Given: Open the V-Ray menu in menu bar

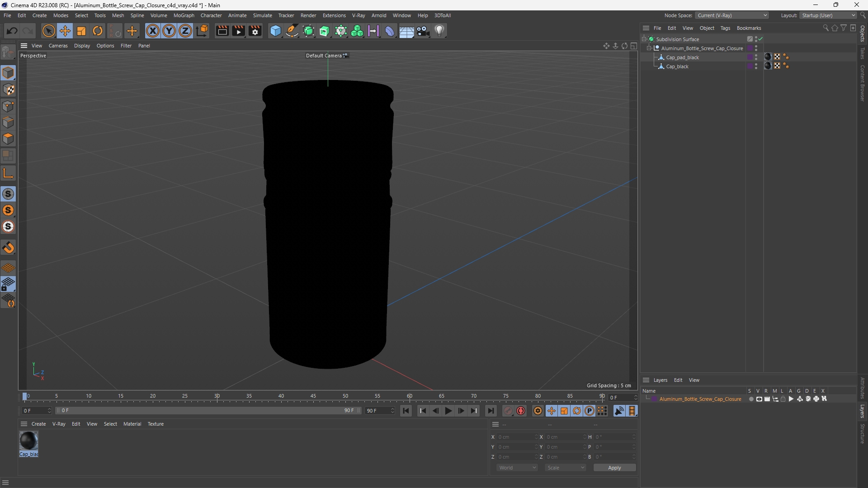Looking at the screenshot, I should pyautogui.click(x=359, y=15).
